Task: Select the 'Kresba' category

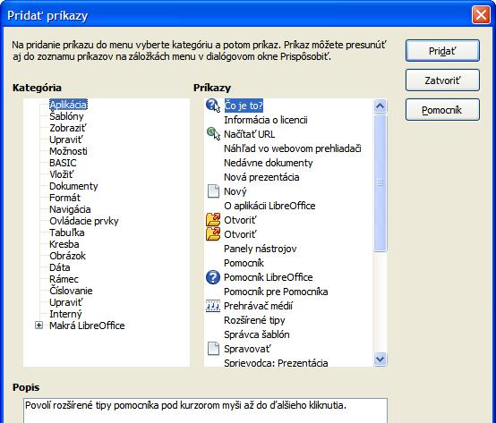Action: coord(64,244)
